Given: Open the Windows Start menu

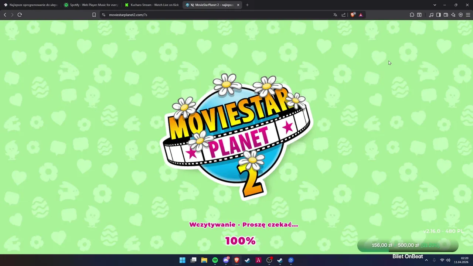Looking at the screenshot, I should point(182,260).
